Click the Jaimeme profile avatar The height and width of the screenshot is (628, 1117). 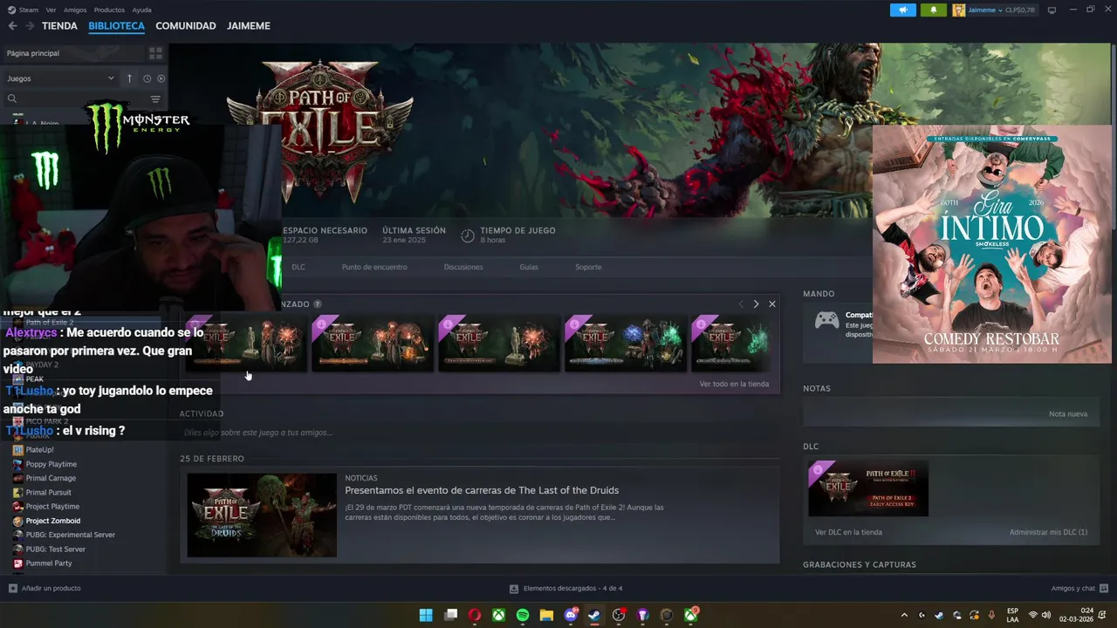pos(958,10)
